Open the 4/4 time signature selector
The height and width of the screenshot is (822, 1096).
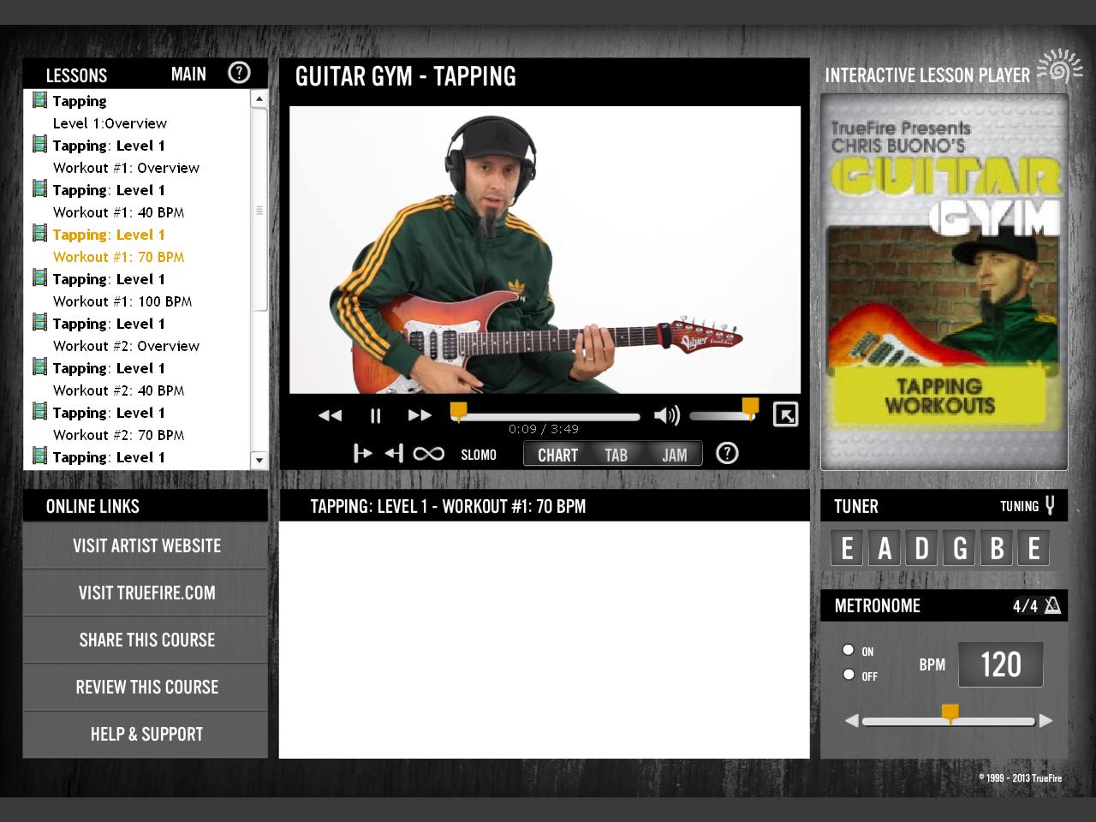pos(1025,606)
